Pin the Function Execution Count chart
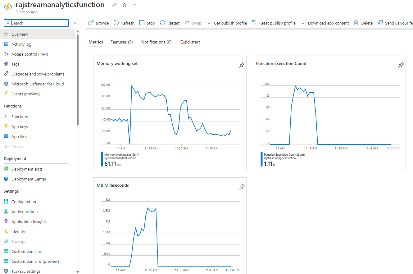Screen dimensions: 413x274 [x=401, y=65]
